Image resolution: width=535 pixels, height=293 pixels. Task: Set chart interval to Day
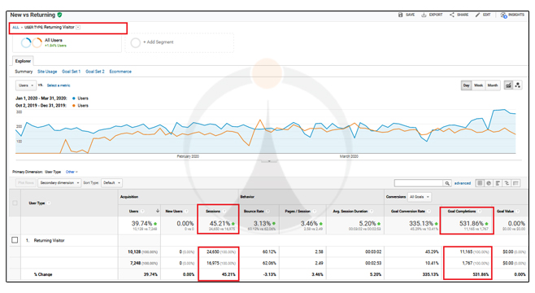[x=467, y=85]
